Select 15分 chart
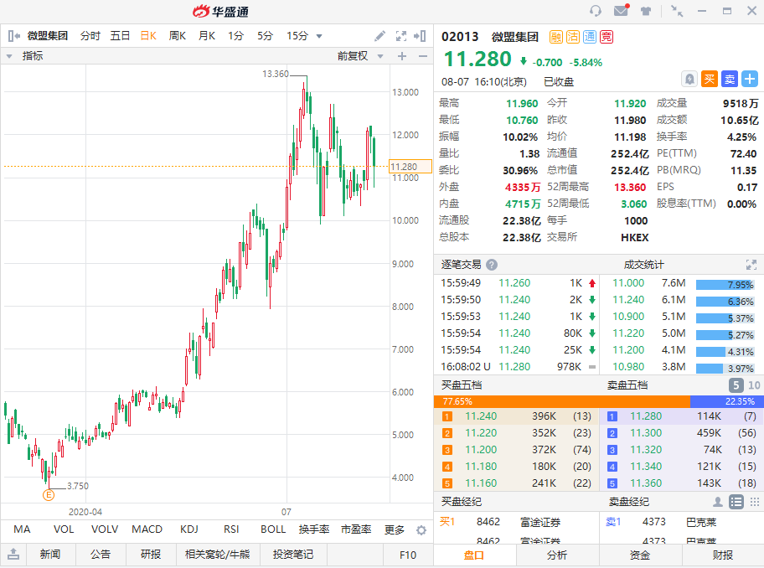Screen dimensions: 764x568 [297, 36]
